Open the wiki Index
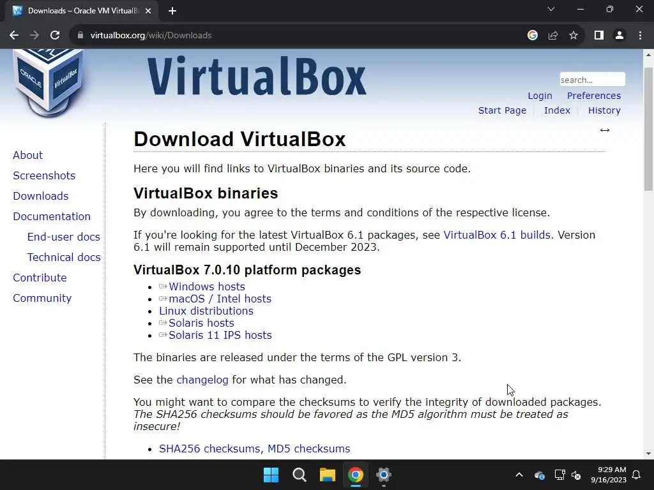654x490 pixels. pyautogui.click(x=557, y=110)
